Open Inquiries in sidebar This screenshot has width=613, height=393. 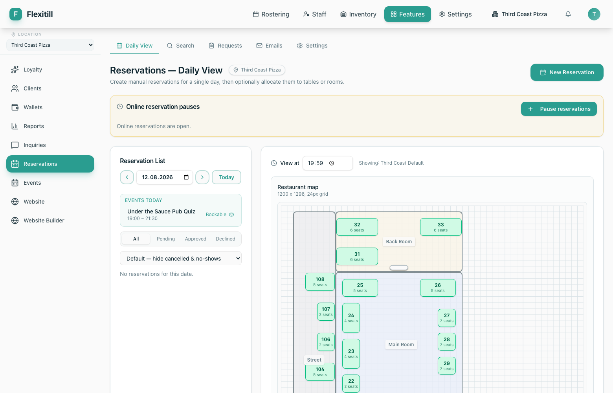pos(50,145)
